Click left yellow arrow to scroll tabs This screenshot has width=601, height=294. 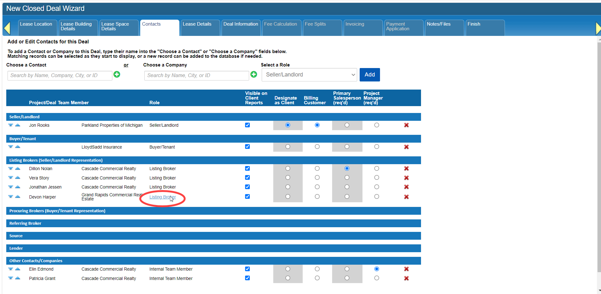(7, 28)
